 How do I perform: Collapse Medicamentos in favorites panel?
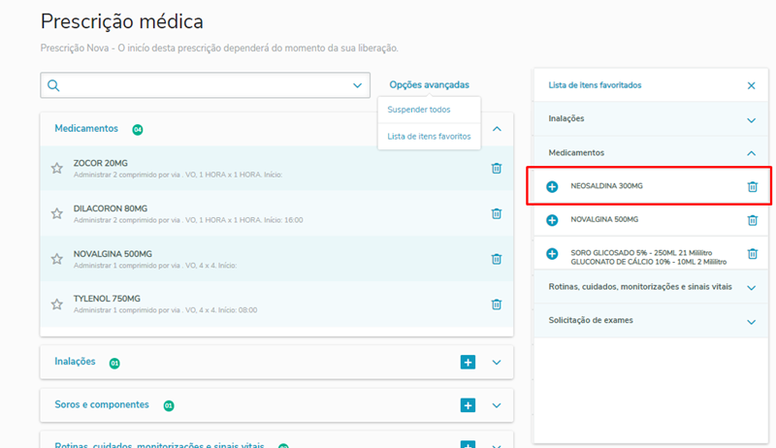[751, 153]
